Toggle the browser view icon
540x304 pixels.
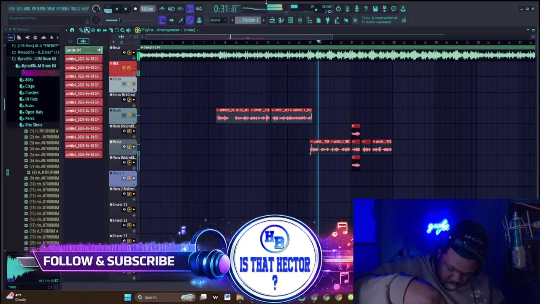[x=309, y=20]
